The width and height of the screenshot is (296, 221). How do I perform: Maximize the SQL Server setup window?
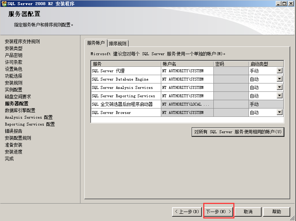coord(284,3)
